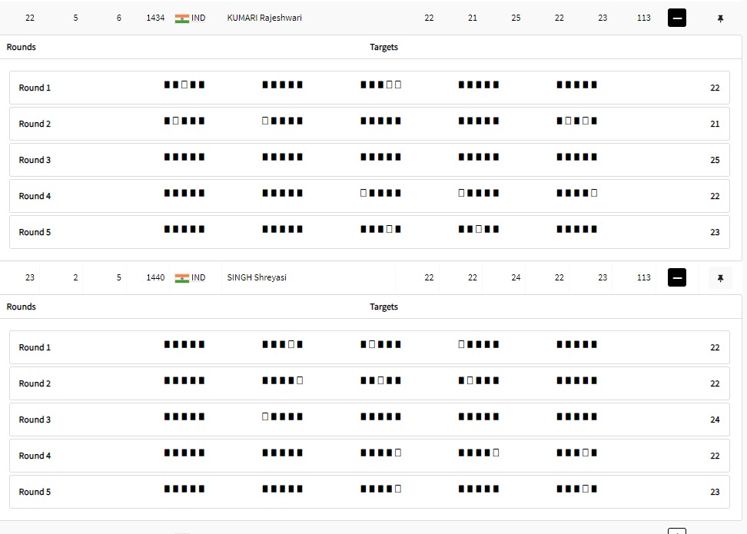This screenshot has height=534, width=747.
Task: Pin SINGH Shreyasi's result row
Action: pos(720,278)
